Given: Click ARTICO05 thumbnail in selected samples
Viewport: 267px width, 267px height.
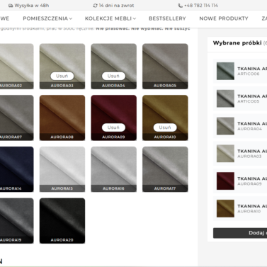Looking at the screenshot, I should point(225,98).
